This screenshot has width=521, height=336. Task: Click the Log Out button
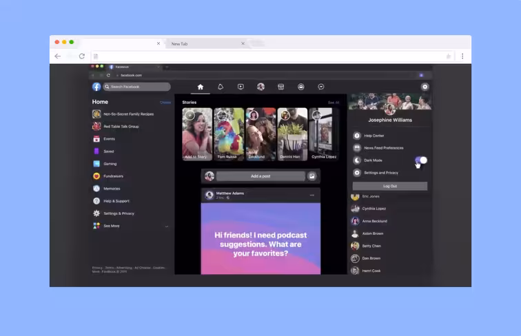tap(390, 187)
